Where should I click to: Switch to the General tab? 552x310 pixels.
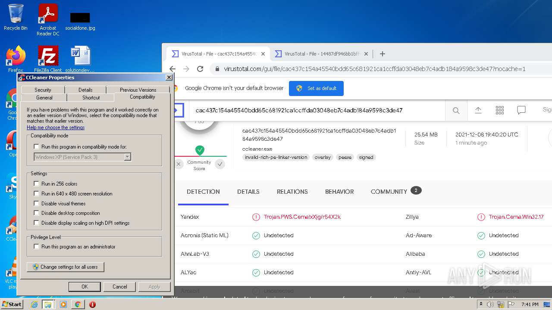[44, 98]
